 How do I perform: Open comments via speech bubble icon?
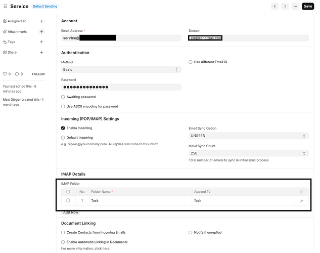coord(17,74)
